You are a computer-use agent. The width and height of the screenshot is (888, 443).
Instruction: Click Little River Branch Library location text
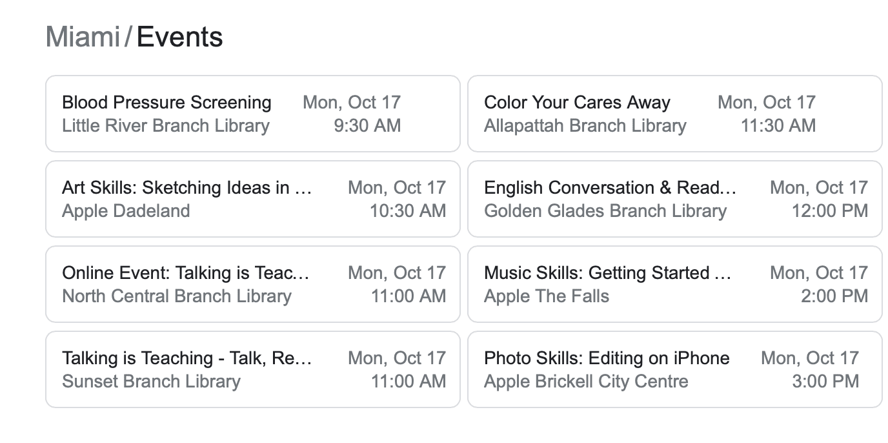coord(166,125)
